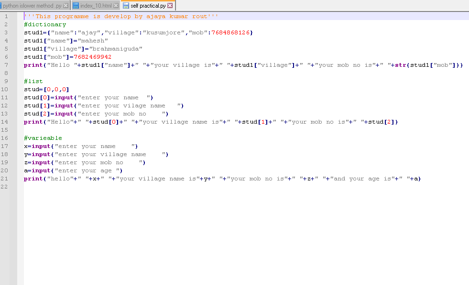Viewport: 469px width, 285px height.
Task: Click the blue disk icon on index_10.html tab
Action: pyautogui.click(x=76, y=5)
